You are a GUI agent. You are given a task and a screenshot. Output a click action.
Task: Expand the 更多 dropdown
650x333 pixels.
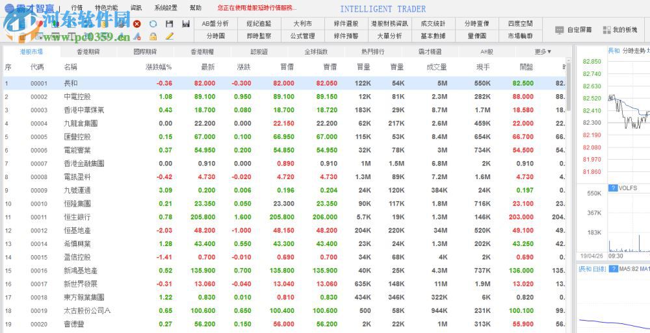click(543, 52)
